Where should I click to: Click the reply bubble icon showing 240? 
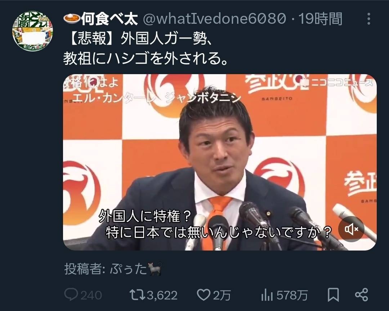click(x=71, y=295)
